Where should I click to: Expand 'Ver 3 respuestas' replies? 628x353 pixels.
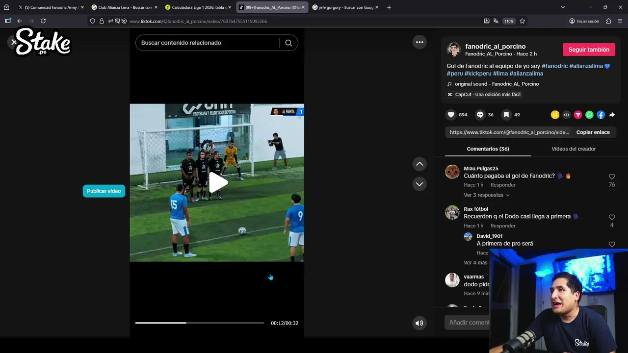487,195
